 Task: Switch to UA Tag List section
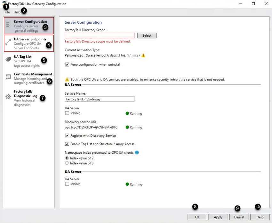pyautogui.click(x=29, y=61)
